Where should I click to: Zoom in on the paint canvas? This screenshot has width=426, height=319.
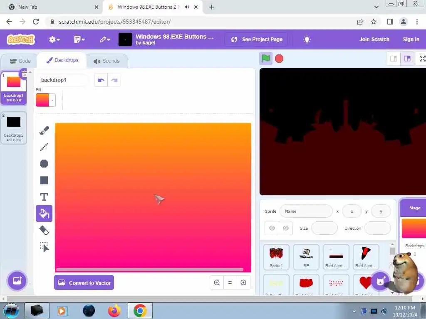243,282
